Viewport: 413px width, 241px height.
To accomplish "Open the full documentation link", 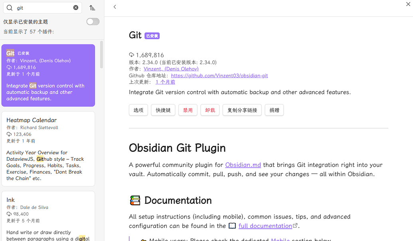I will click(265, 225).
